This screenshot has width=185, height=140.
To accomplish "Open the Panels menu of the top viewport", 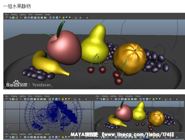I will point(47,15).
